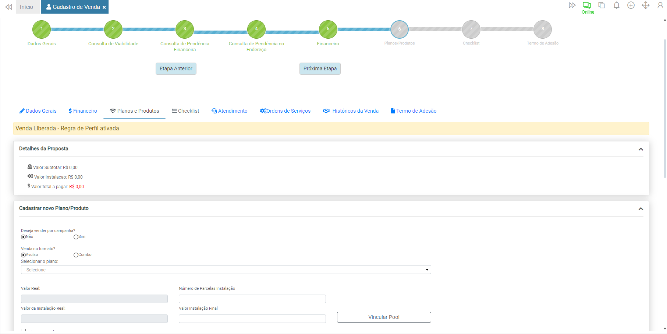Select the Avulso sale format
The width and height of the screenshot is (667, 334).
point(23,255)
